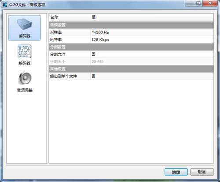Click the disabled 分割大小 20 MB value
The width and height of the screenshot is (220, 182).
coord(98,62)
